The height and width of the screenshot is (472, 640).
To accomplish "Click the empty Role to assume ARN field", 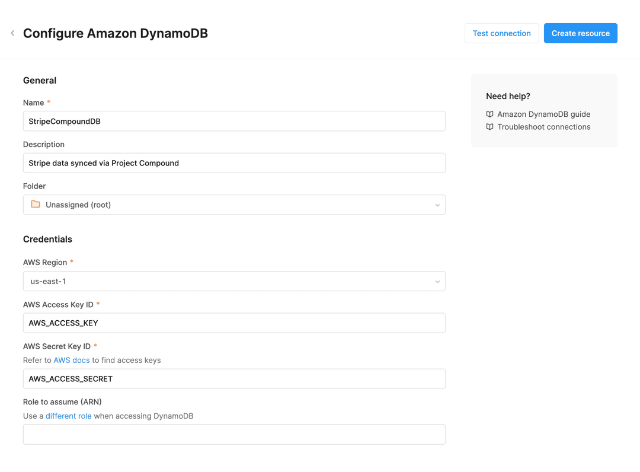I will pyautogui.click(x=234, y=435).
